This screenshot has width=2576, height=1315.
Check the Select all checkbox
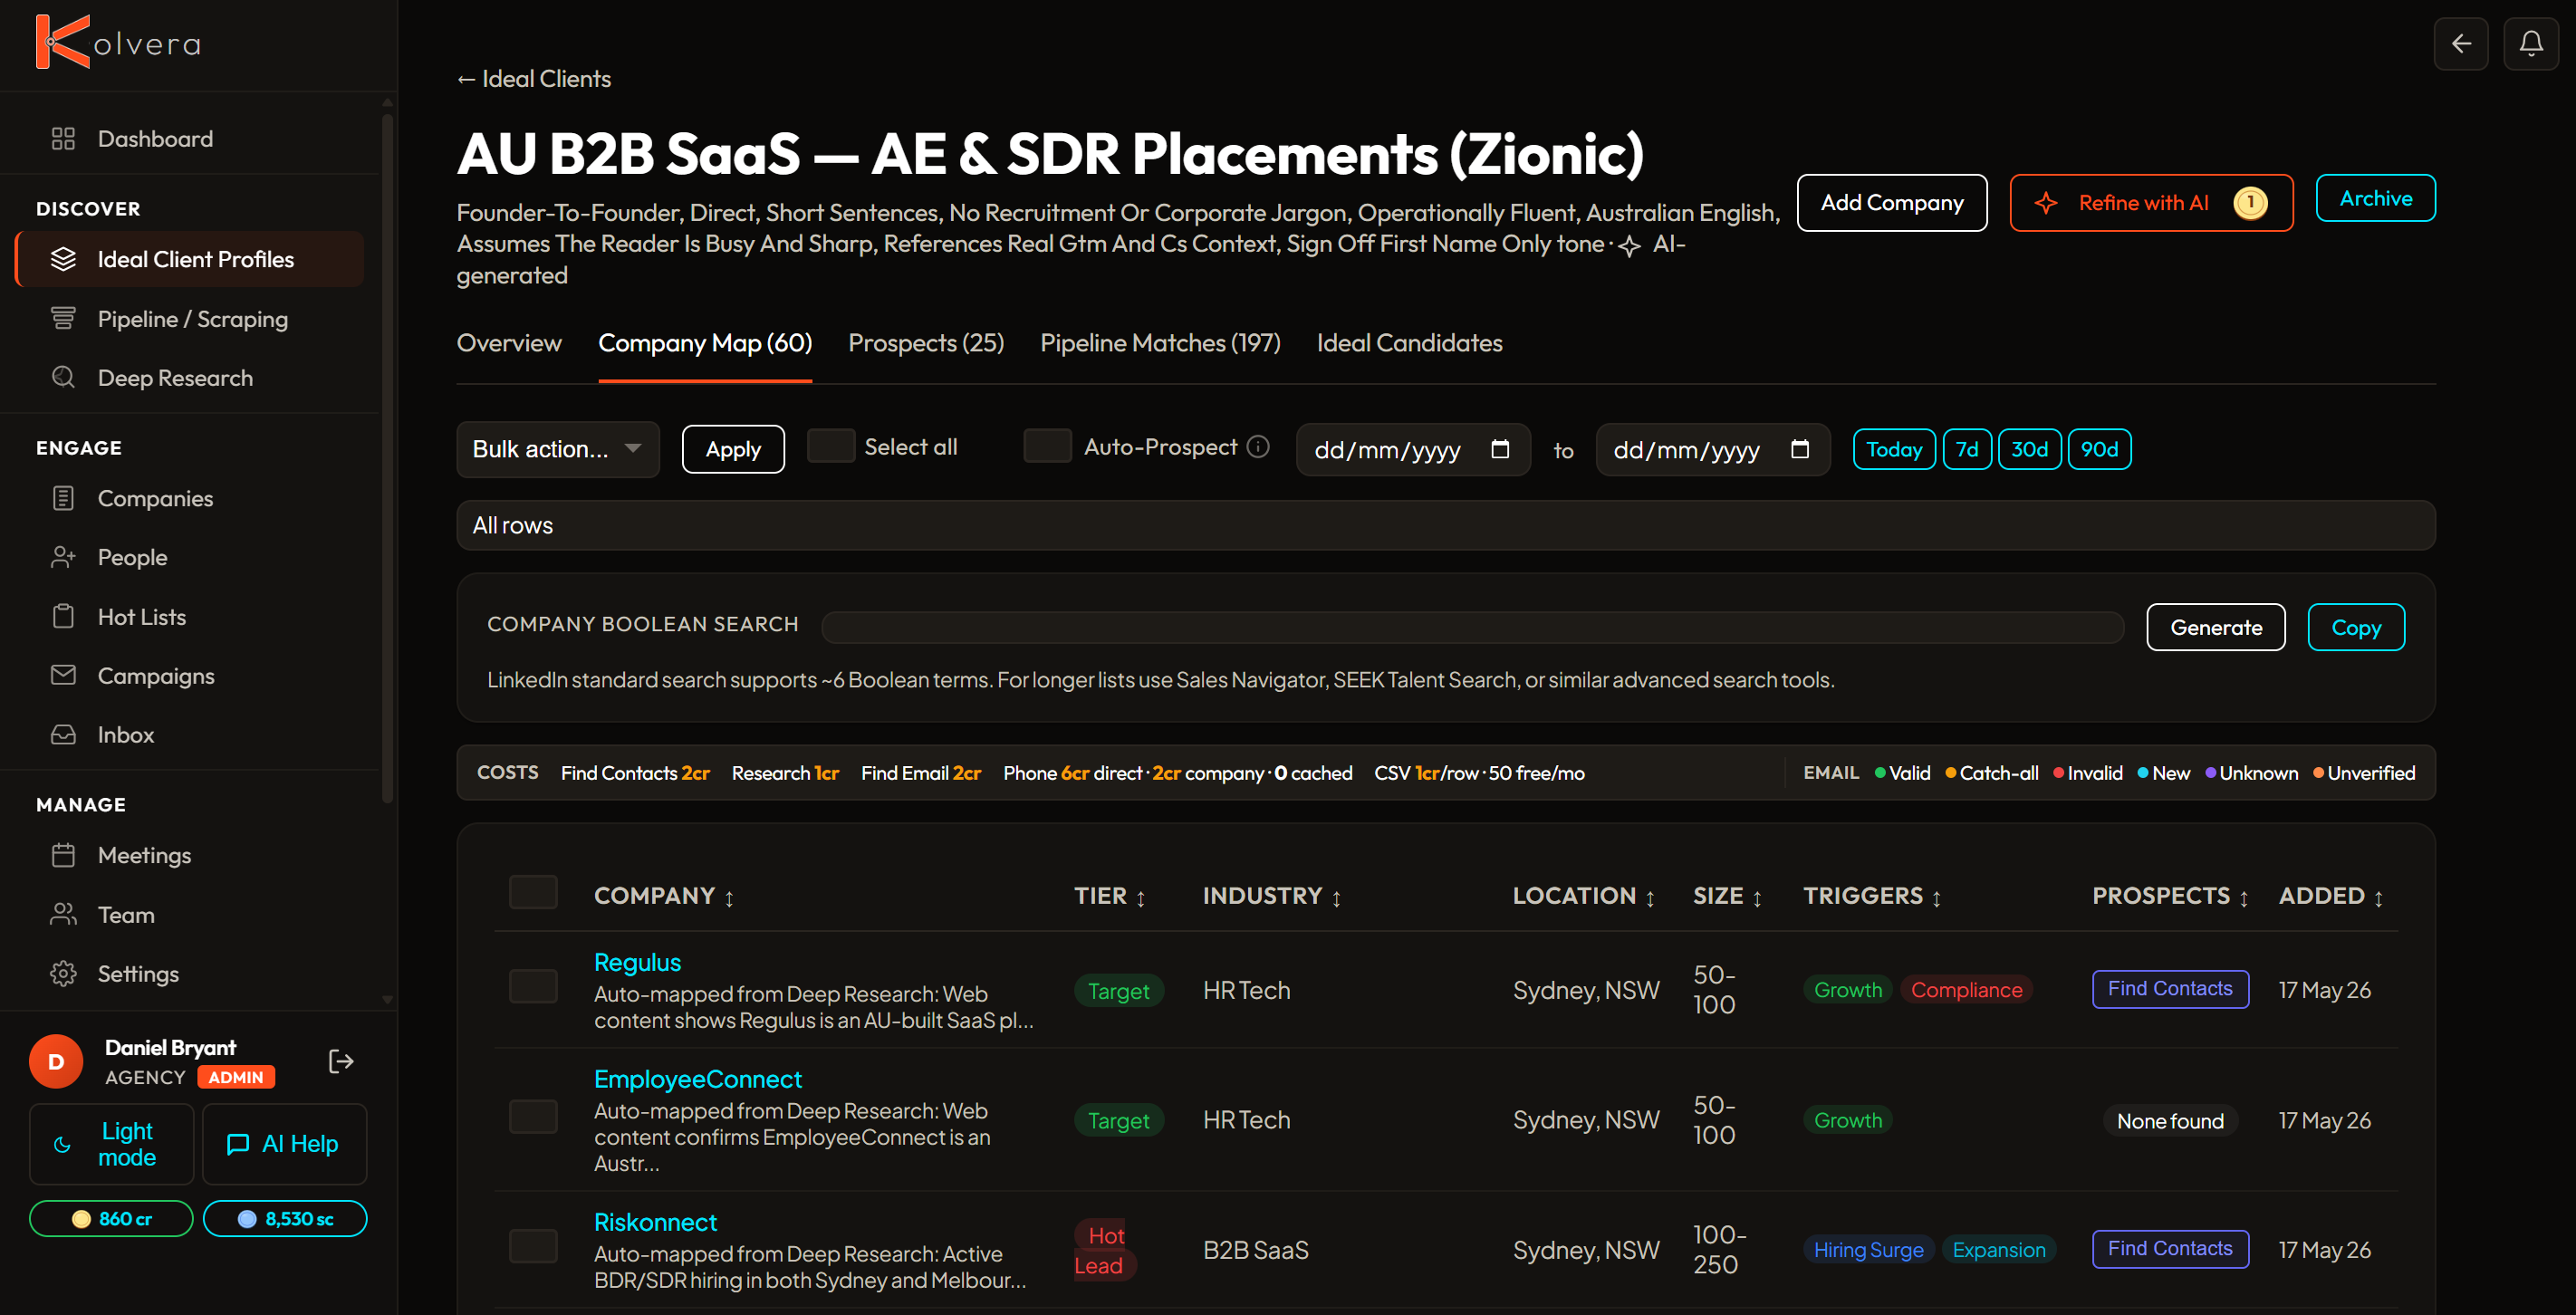tap(830, 446)
